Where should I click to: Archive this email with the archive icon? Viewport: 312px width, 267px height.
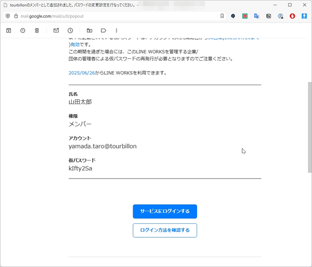click(8, 31)
